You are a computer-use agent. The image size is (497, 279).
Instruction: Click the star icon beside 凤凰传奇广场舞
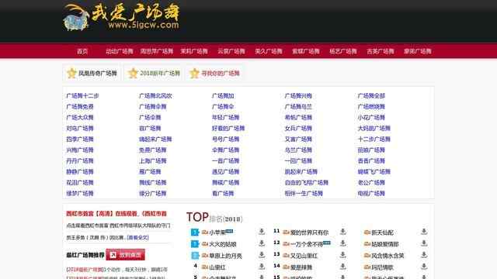(72, 73)
